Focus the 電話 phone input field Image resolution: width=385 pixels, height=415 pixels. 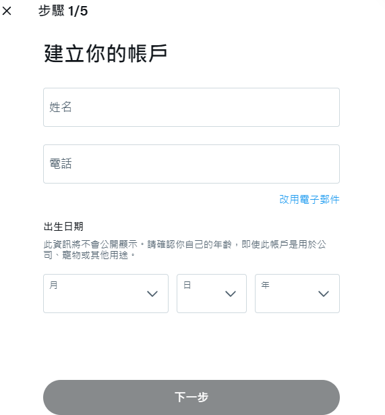pos(191,164)
